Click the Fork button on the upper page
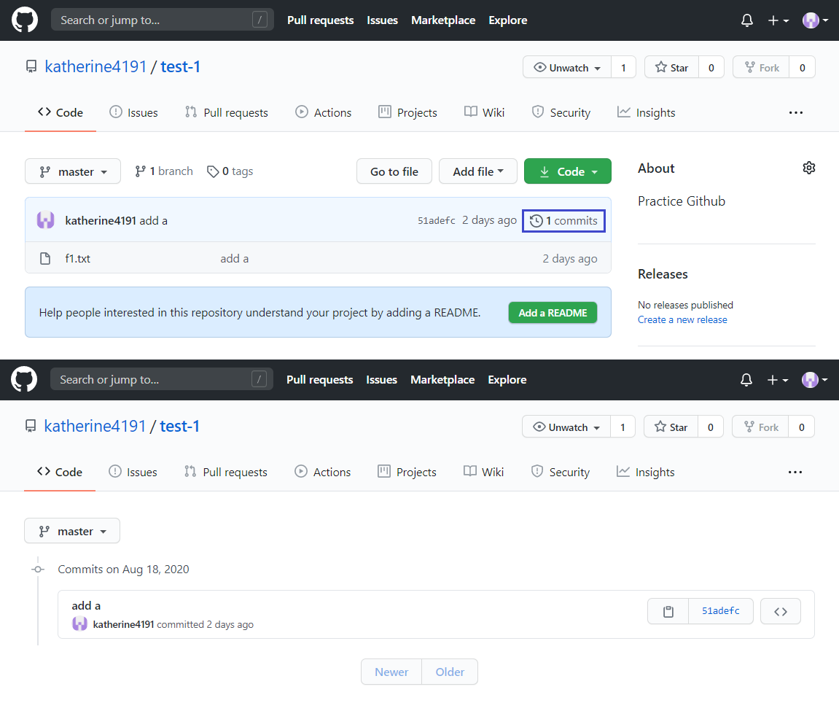Screen dimensions: 839x711 coord(762,68)
